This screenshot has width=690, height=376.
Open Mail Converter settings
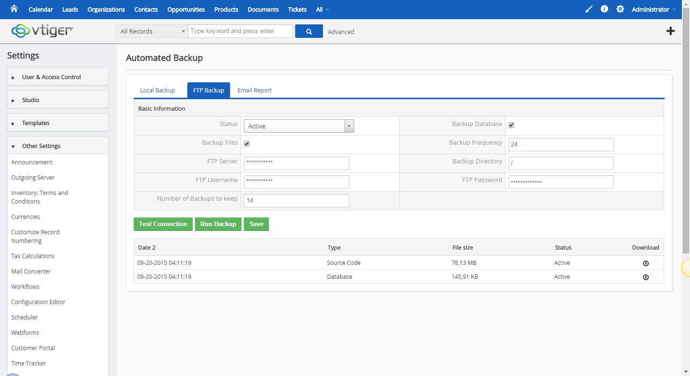coord(31,272)
